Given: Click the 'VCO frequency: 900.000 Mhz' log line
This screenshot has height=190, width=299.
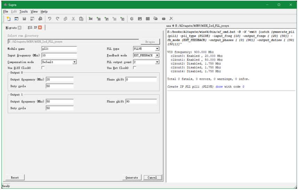Looking at the screenshot, I should (x=190, y=52).
